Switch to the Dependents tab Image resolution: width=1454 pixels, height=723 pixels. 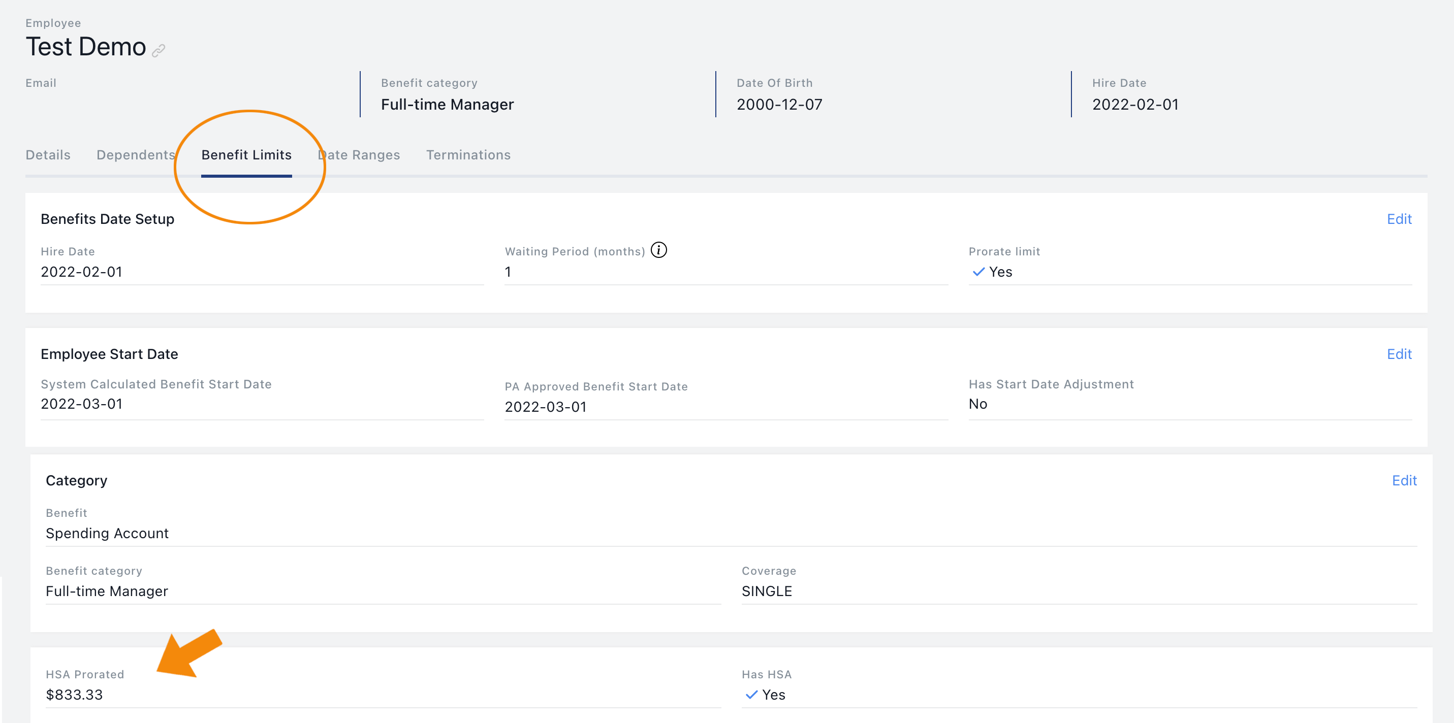pyautogui.click(x=136, y=155)
